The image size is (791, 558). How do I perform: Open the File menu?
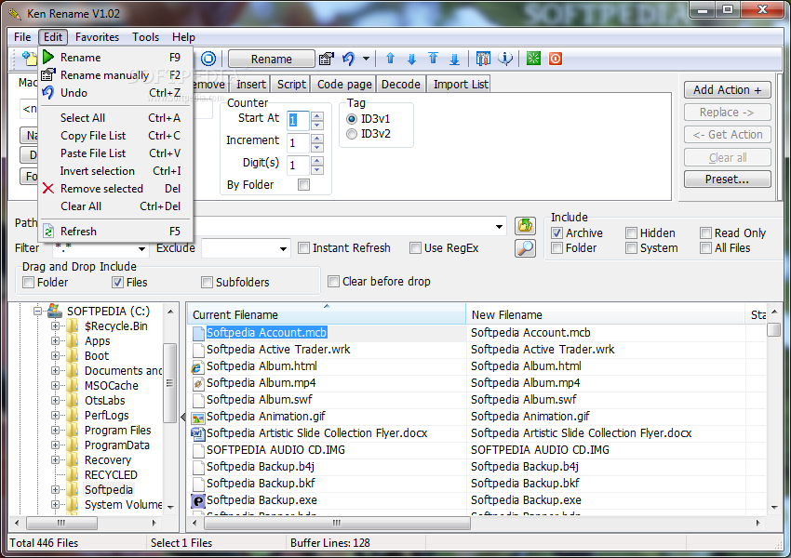[x=22, y=37]
